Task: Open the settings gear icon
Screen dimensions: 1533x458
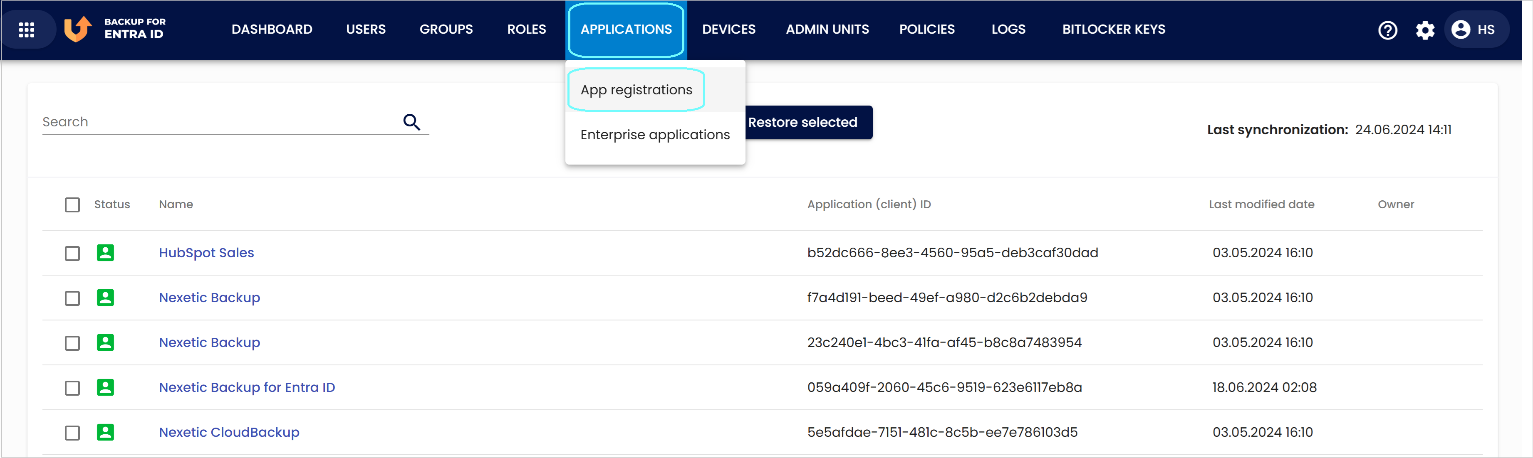Action: (1425, 30)
